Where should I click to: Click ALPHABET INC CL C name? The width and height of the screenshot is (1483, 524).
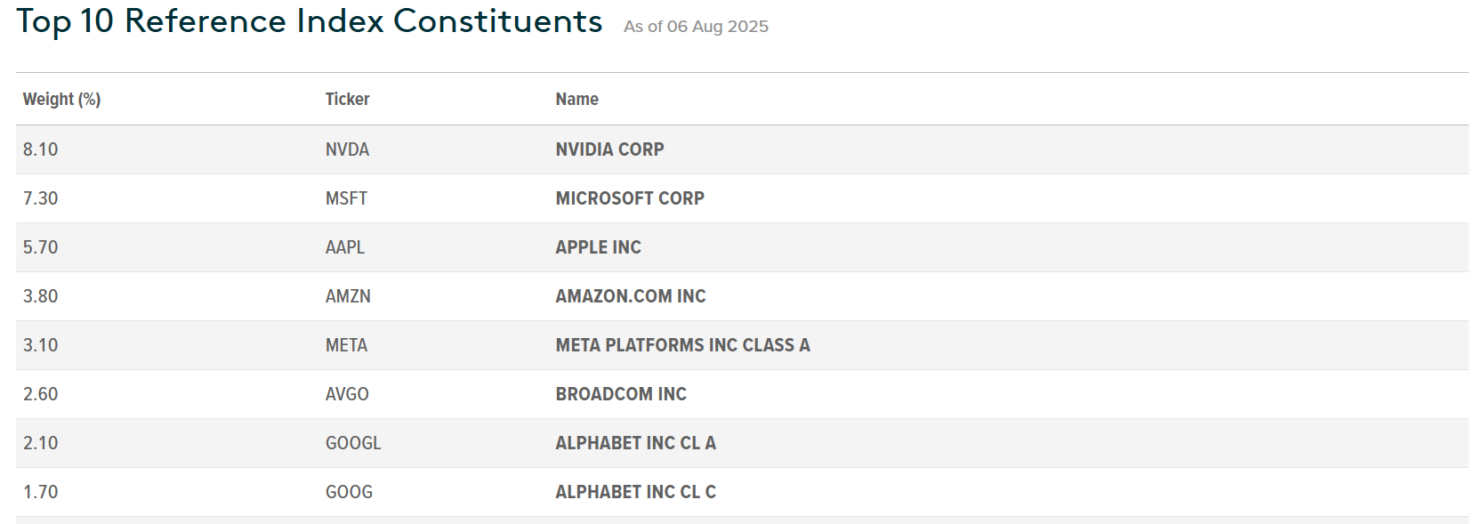[635, 492]
